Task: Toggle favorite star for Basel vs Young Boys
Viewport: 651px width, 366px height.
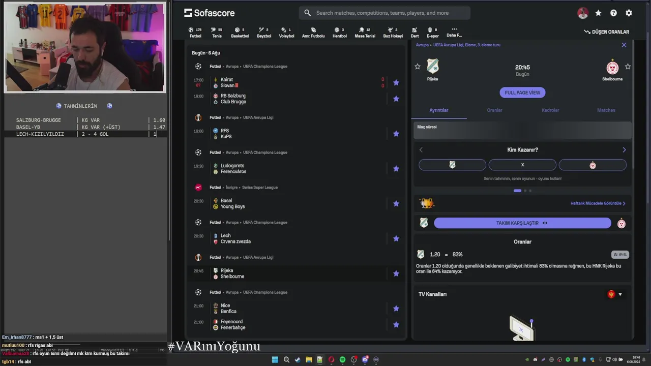Action: 396,204
